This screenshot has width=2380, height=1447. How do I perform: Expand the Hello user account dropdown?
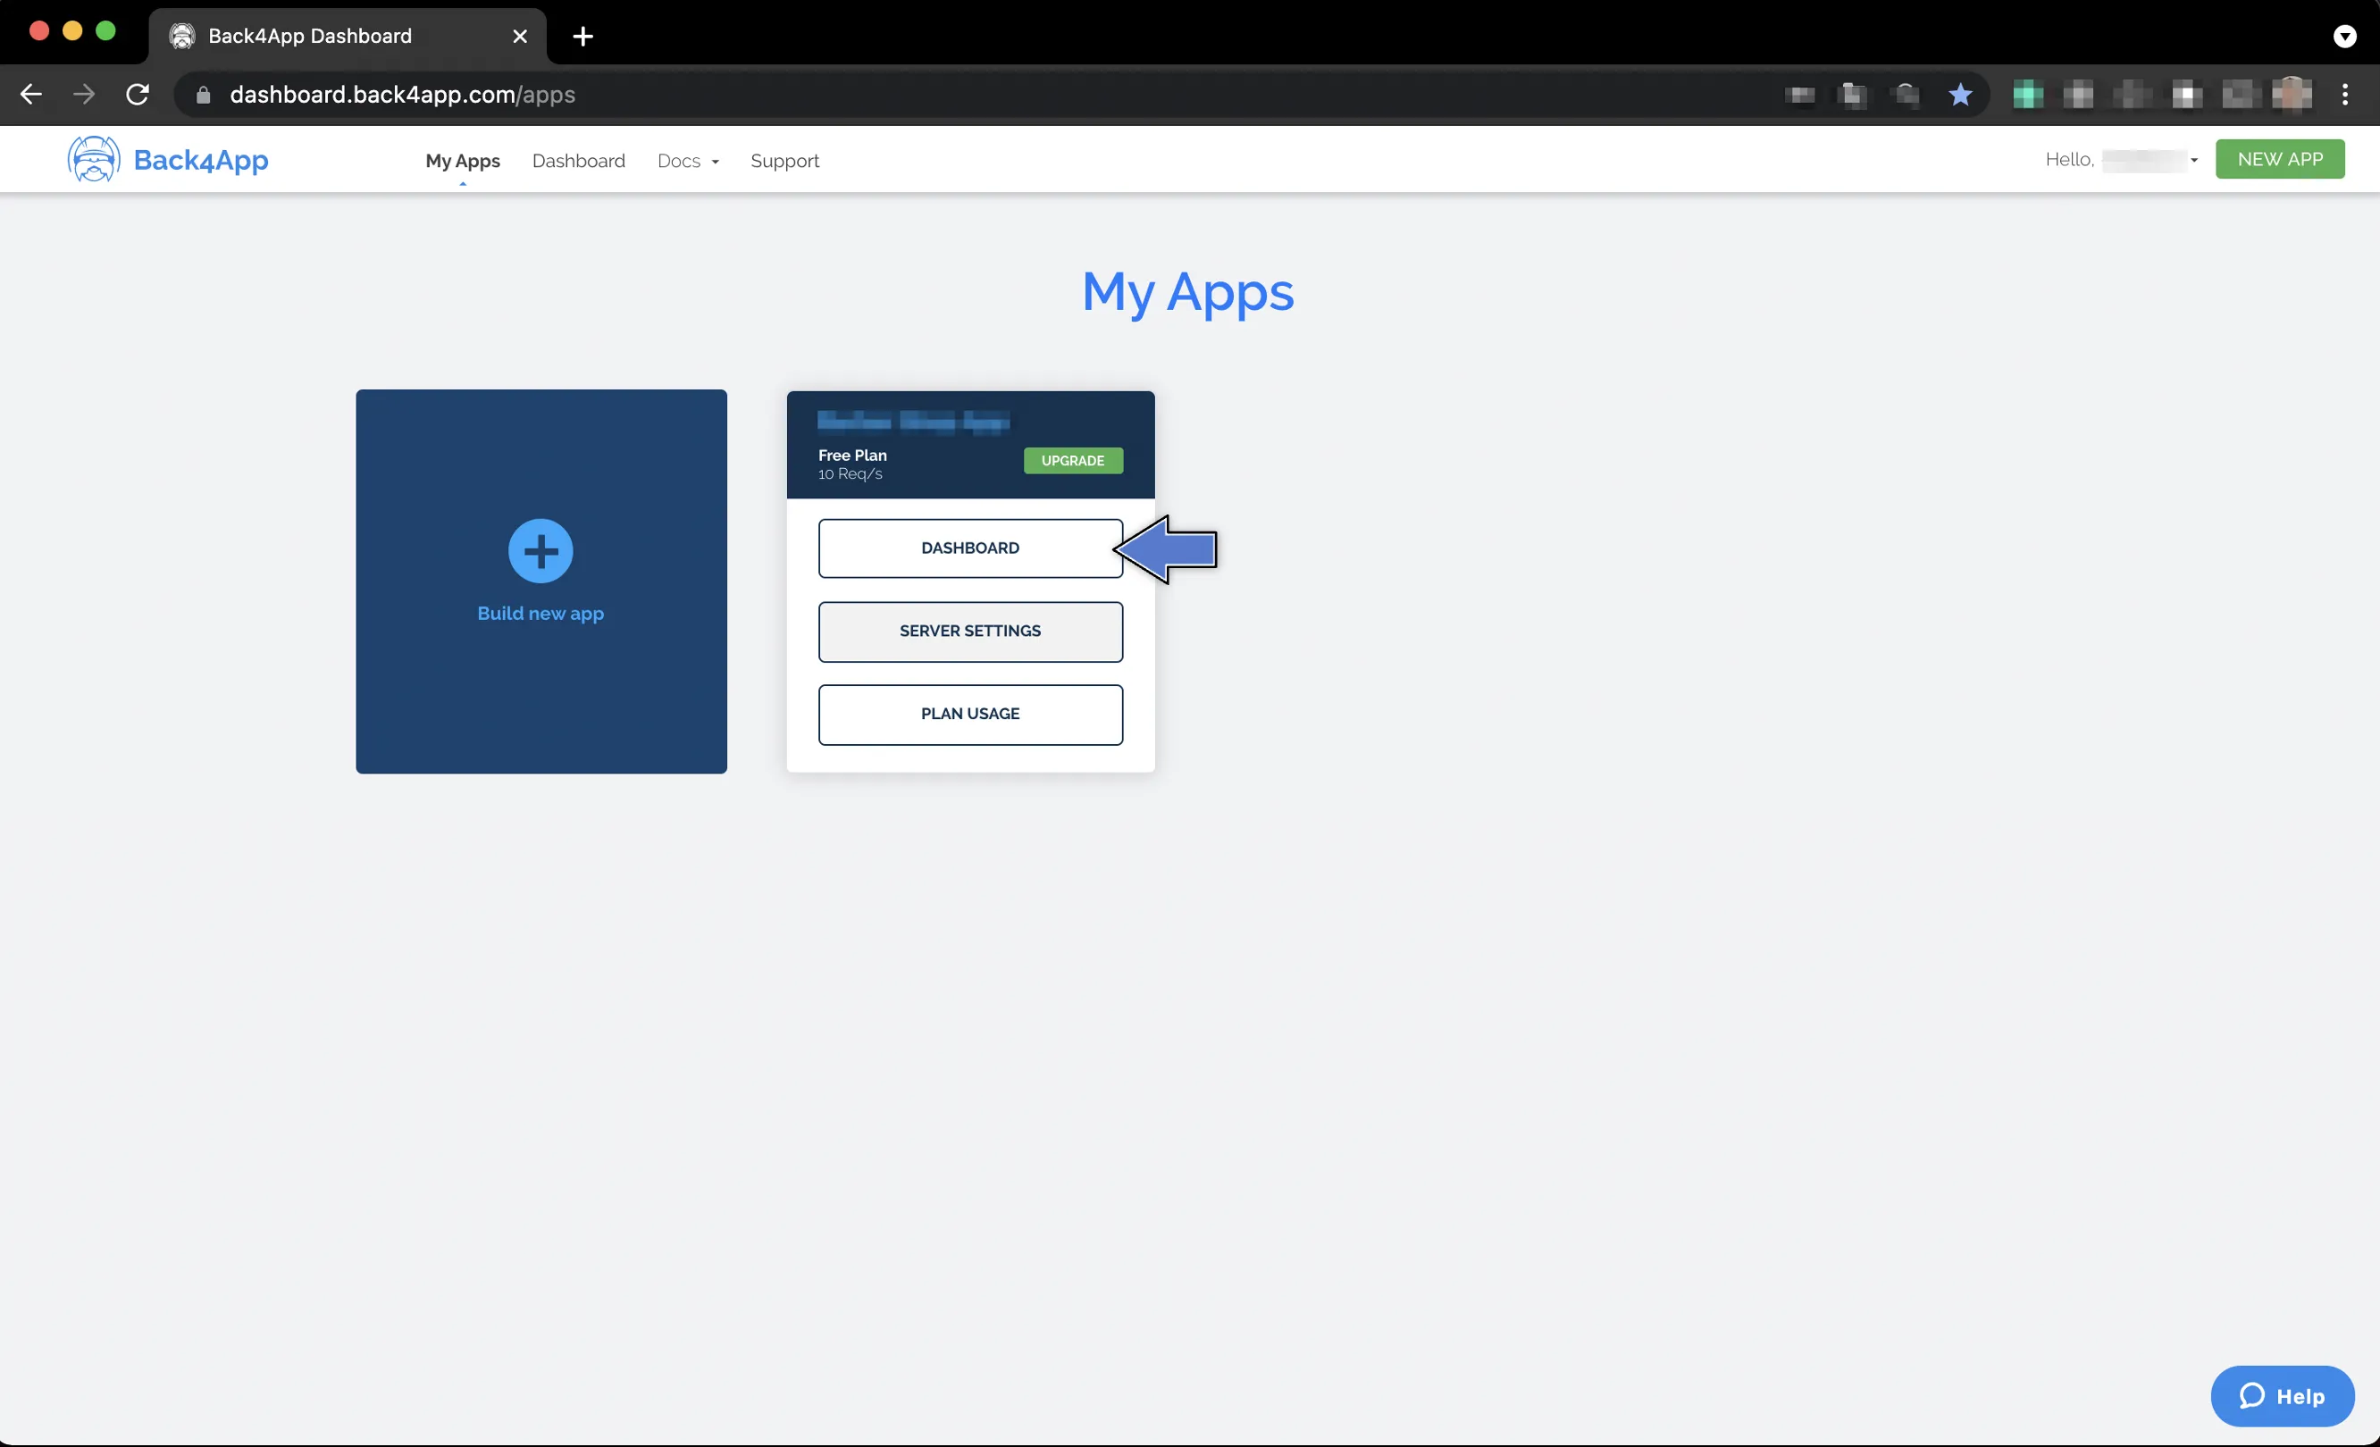(2121, 161)
